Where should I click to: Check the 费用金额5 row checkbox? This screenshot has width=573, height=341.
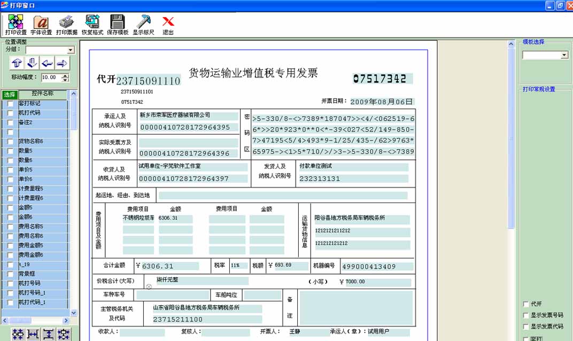click(10, 246)
